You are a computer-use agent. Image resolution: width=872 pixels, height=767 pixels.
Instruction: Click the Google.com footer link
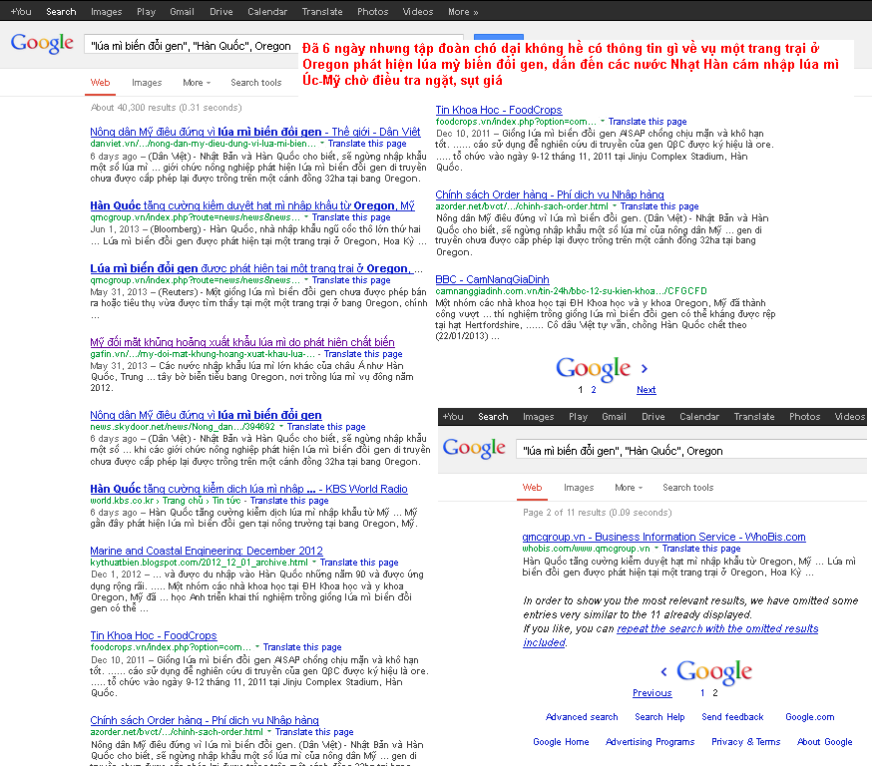tap(810, 717)
